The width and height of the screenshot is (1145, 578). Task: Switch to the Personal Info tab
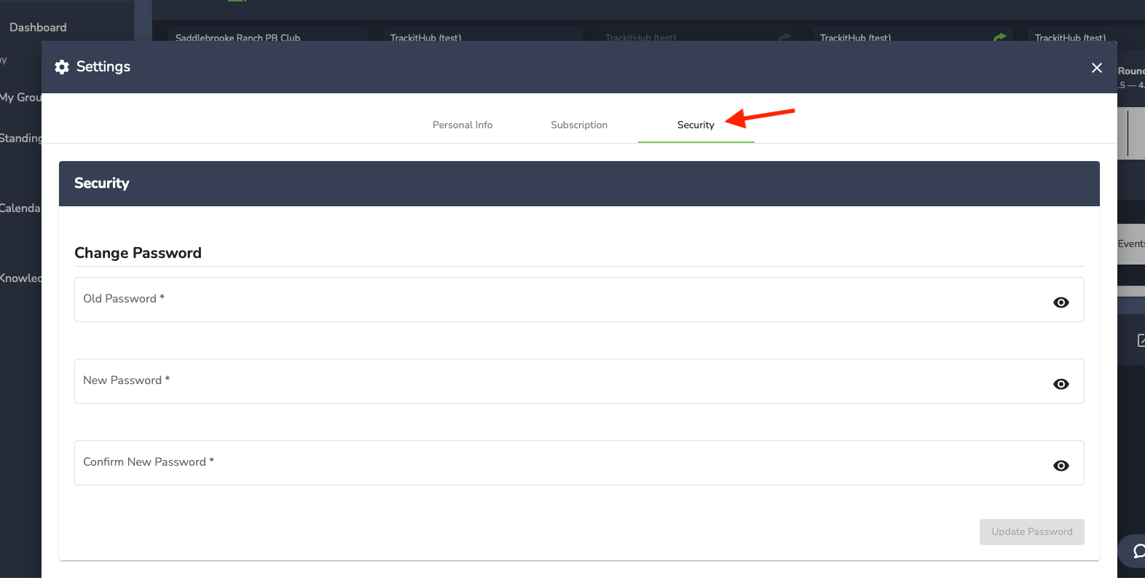[x=463, y=125]
